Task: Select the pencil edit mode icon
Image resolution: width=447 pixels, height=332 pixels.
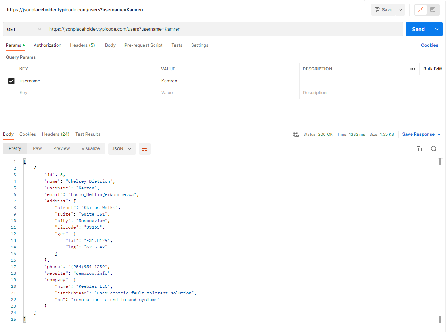Action: (421, 10)
